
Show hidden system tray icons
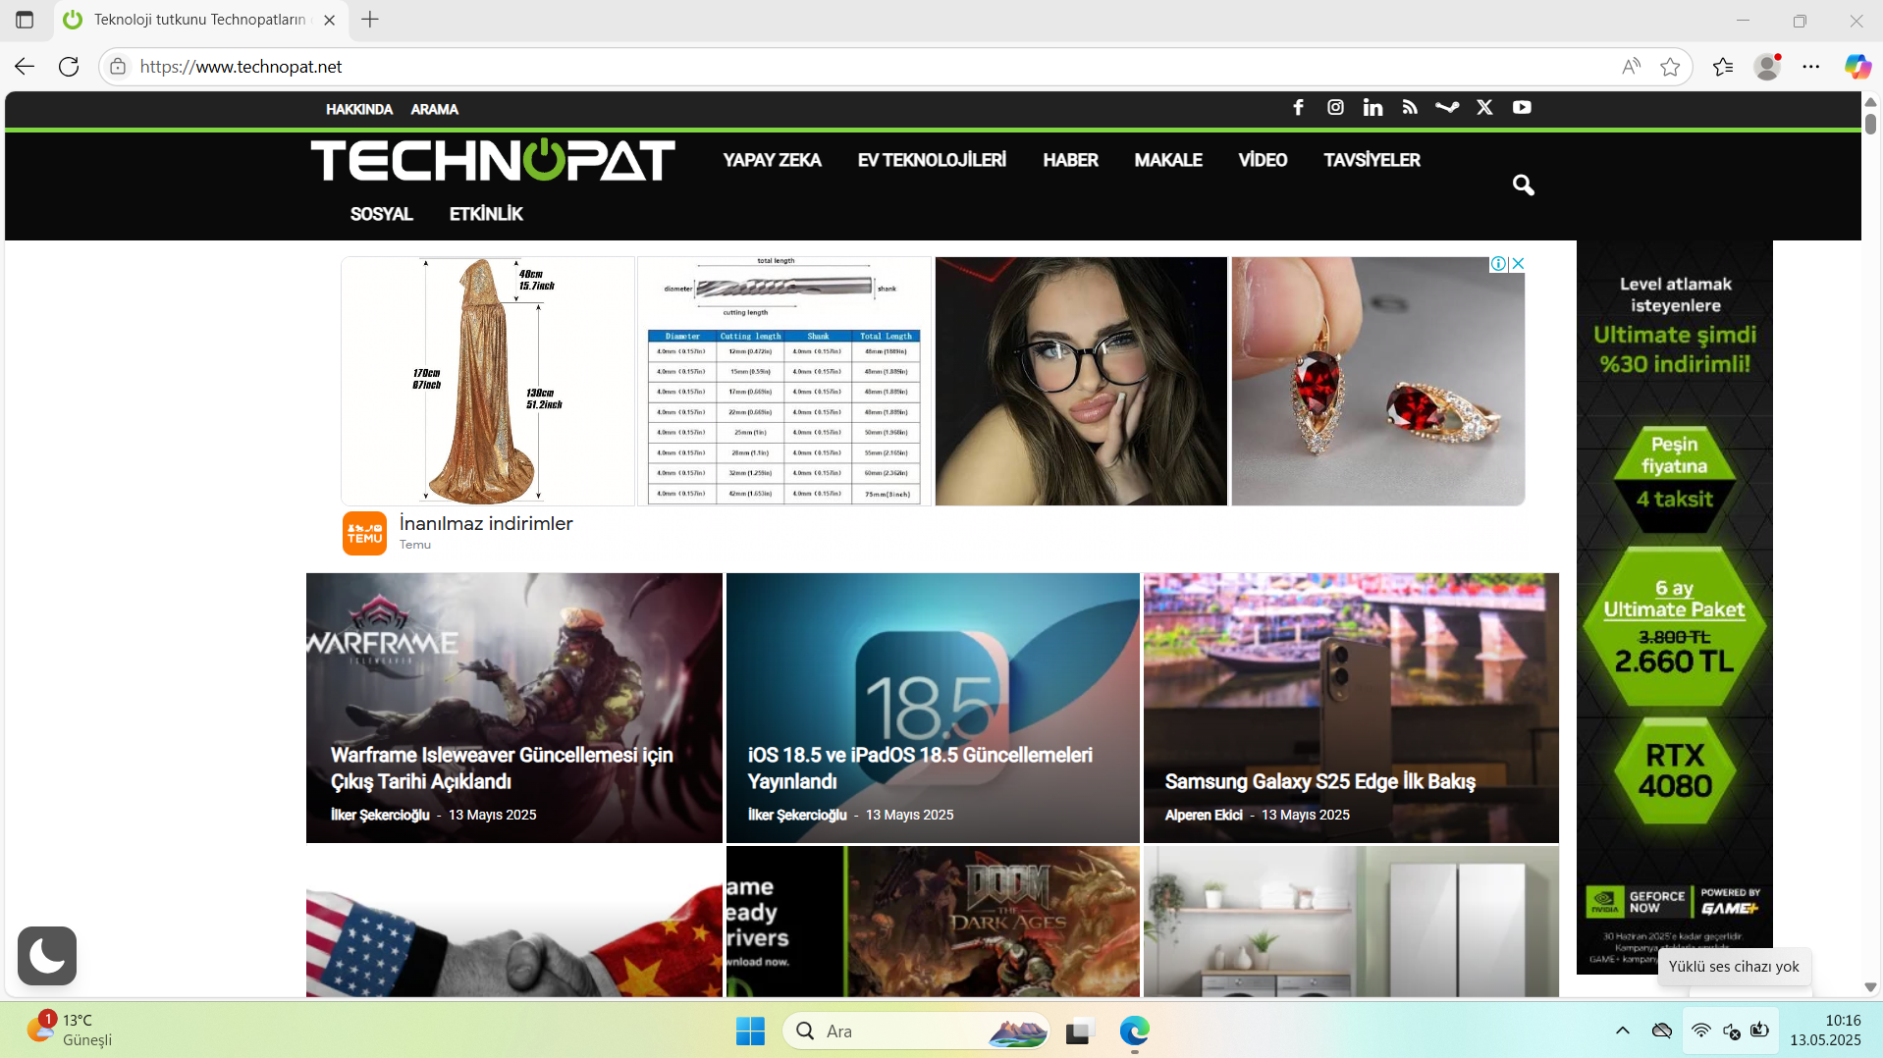(x=1623, y=1031)
